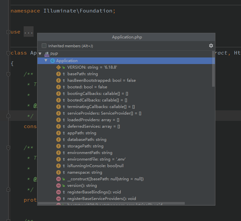Viewport: 241px width, 221px height.
Task: Click the registerBaseBindings method icon
Action: (x=59, y=192)
